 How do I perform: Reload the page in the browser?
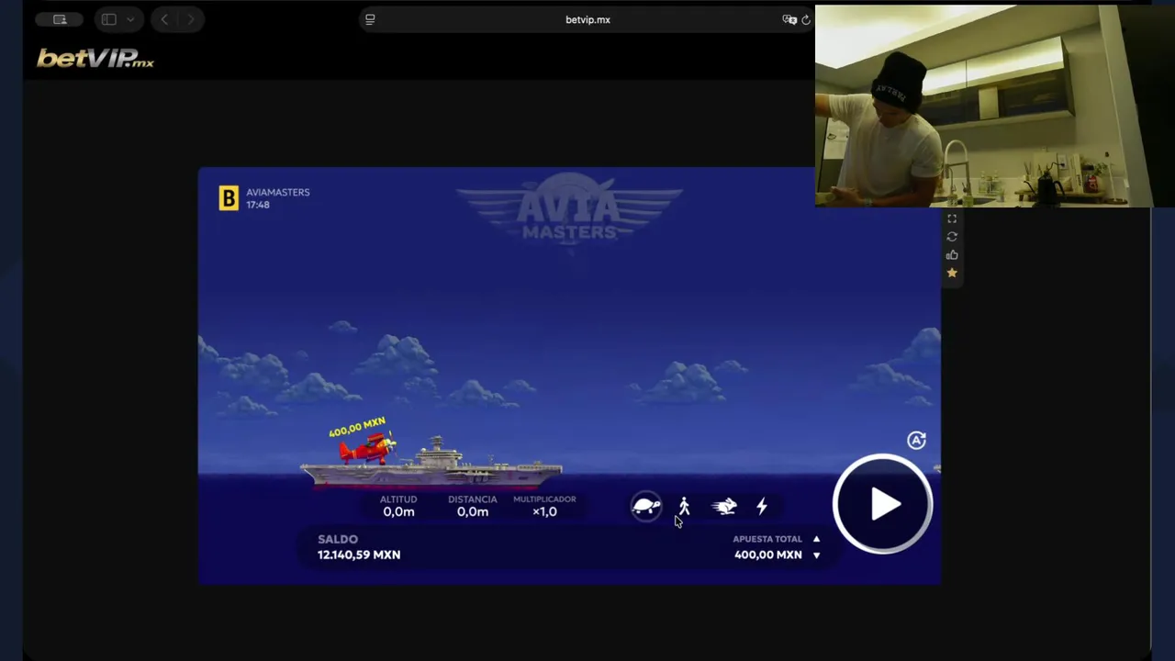806,19
